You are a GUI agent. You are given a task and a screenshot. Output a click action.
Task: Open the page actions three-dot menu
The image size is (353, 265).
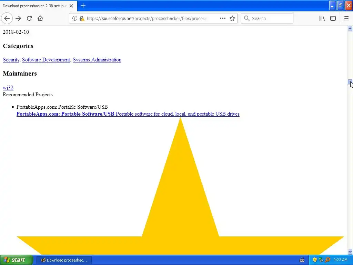coord(222,18)
